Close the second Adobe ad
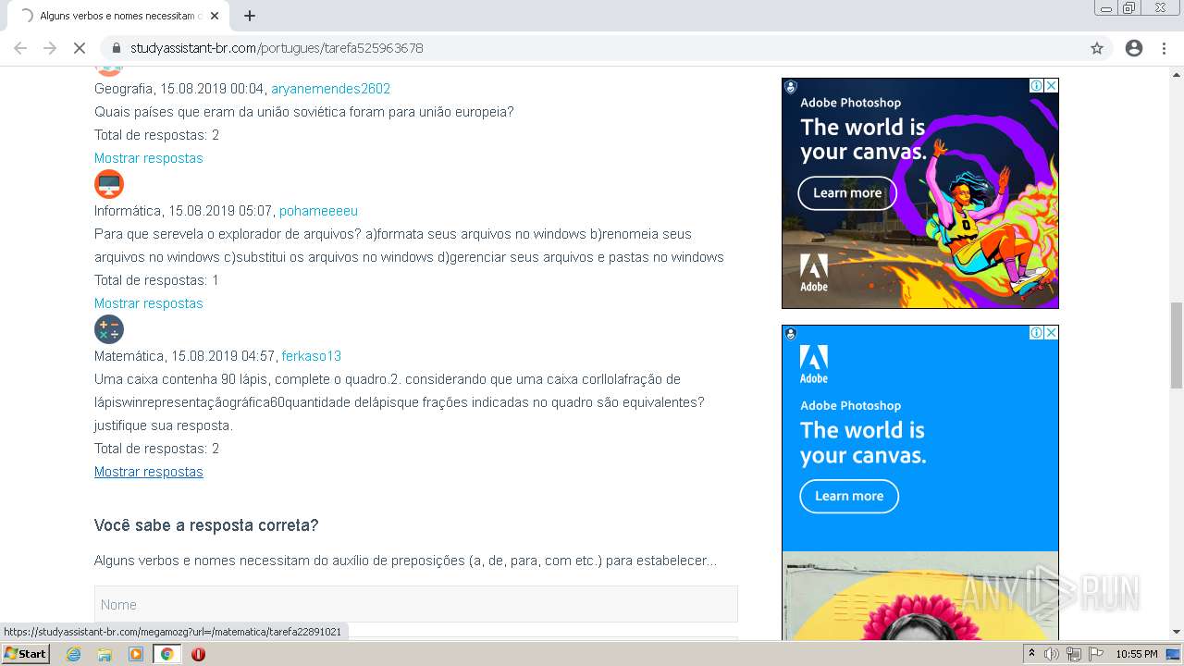This screenshot has height=666, width=1184. 1051,333
